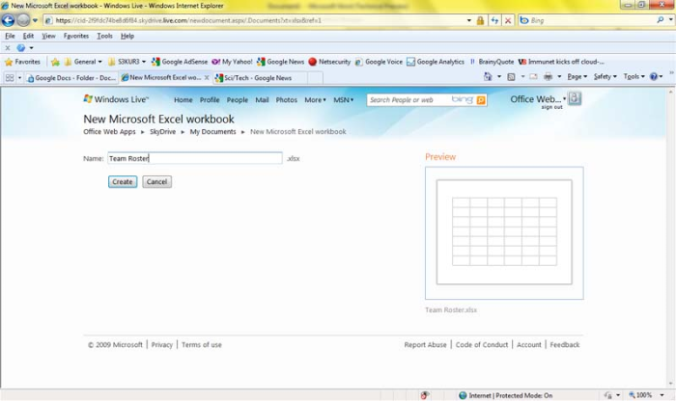Expand the General favorites folder

tap(83, 62)
